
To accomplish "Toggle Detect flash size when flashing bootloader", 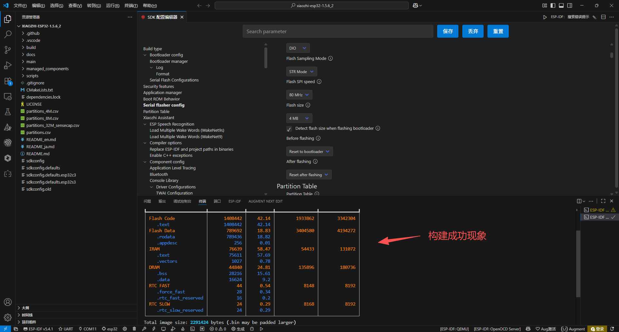I will point(289,129).
